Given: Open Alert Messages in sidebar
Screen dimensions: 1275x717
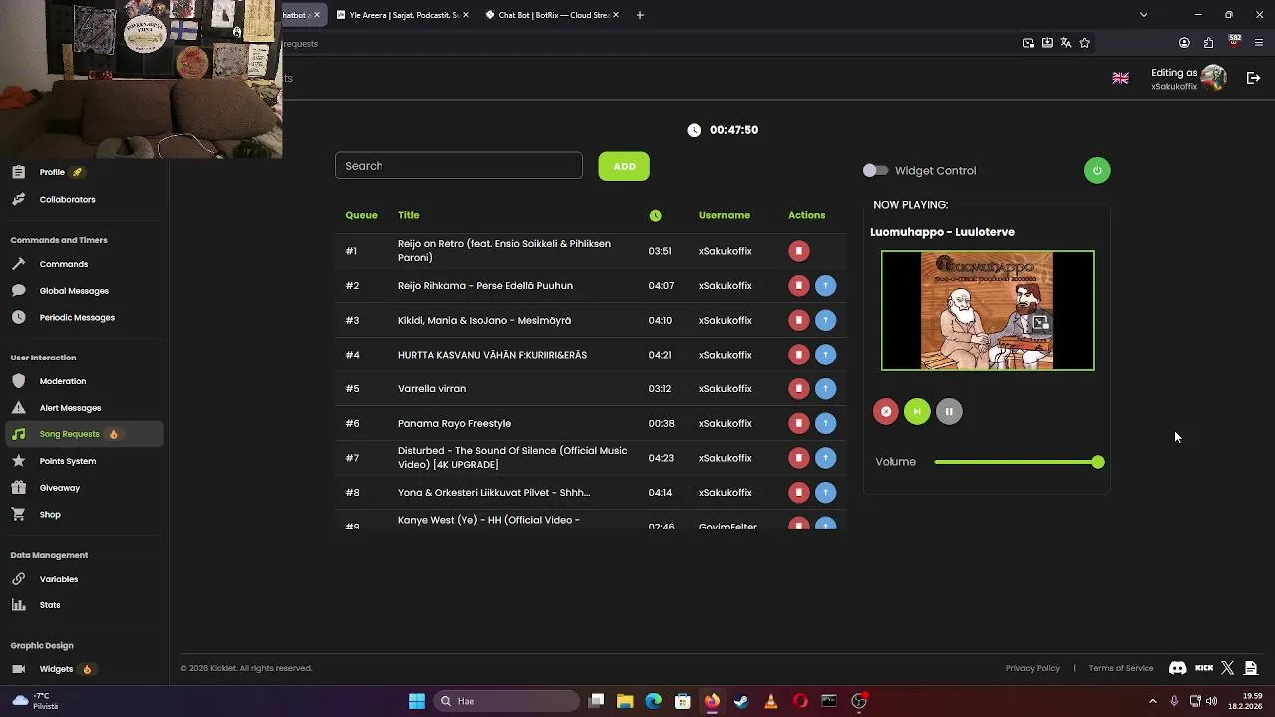Looking at the screenshot, I should [x=70, y=408].
